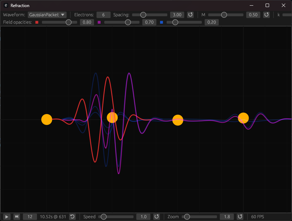Click the step count field showing 12

[30, 217]
